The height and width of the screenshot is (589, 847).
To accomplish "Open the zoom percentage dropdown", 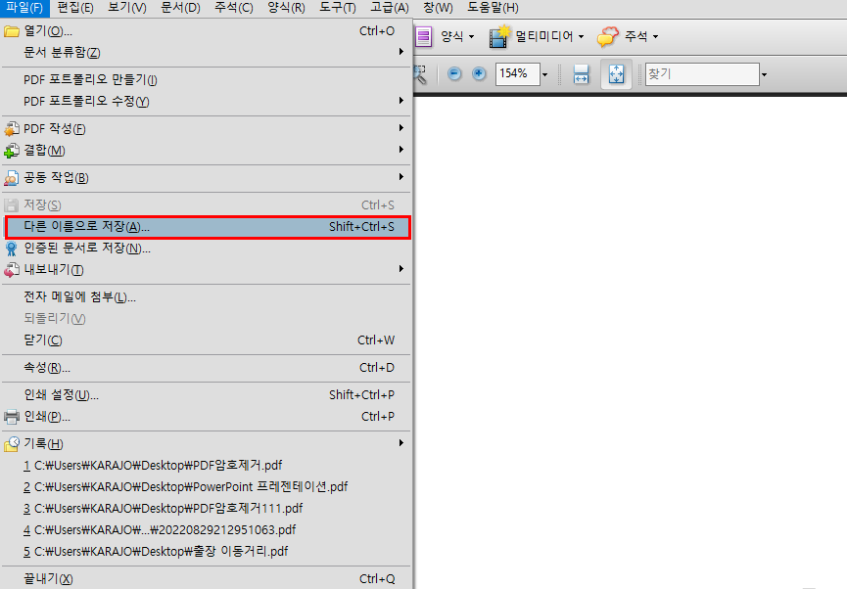I will point(544,74).
